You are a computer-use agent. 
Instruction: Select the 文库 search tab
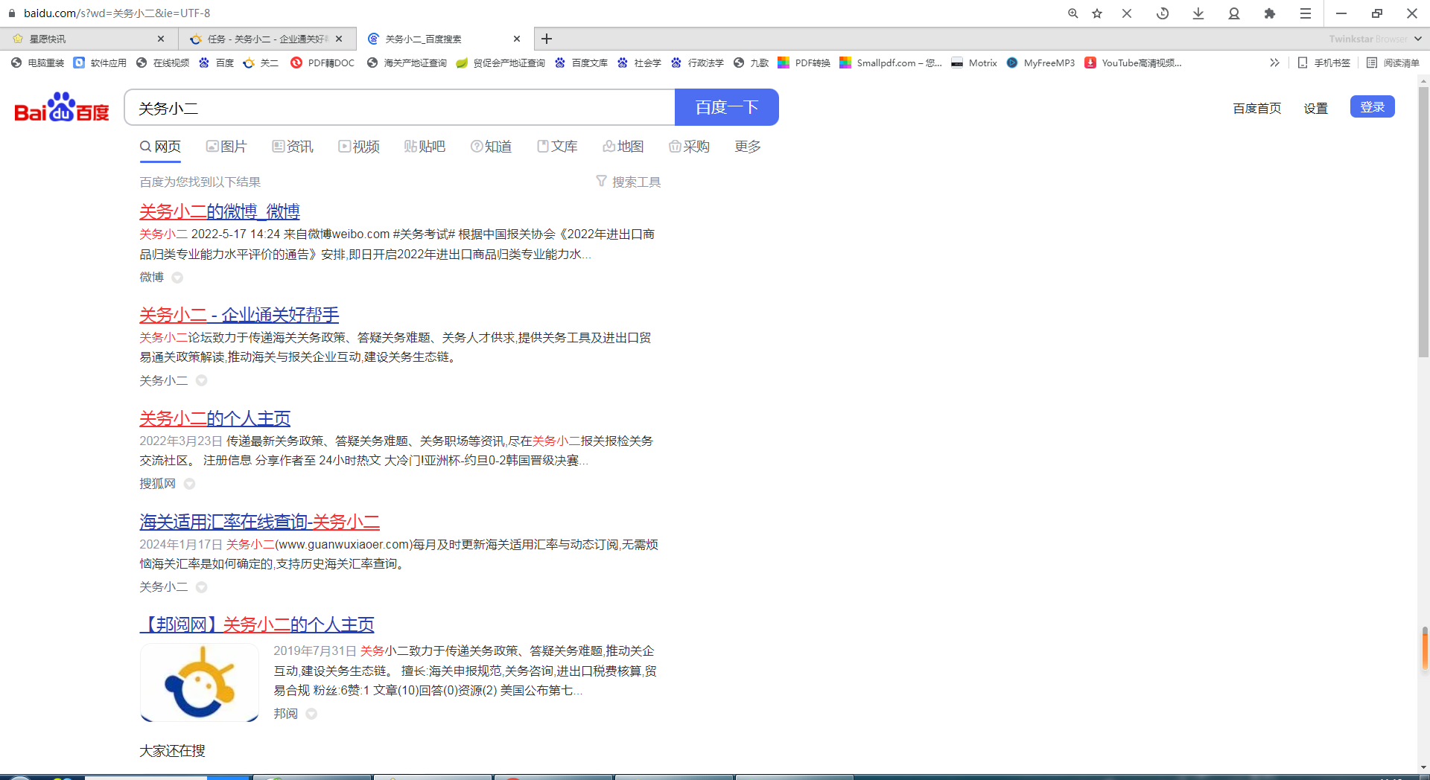tap(557, 147)
